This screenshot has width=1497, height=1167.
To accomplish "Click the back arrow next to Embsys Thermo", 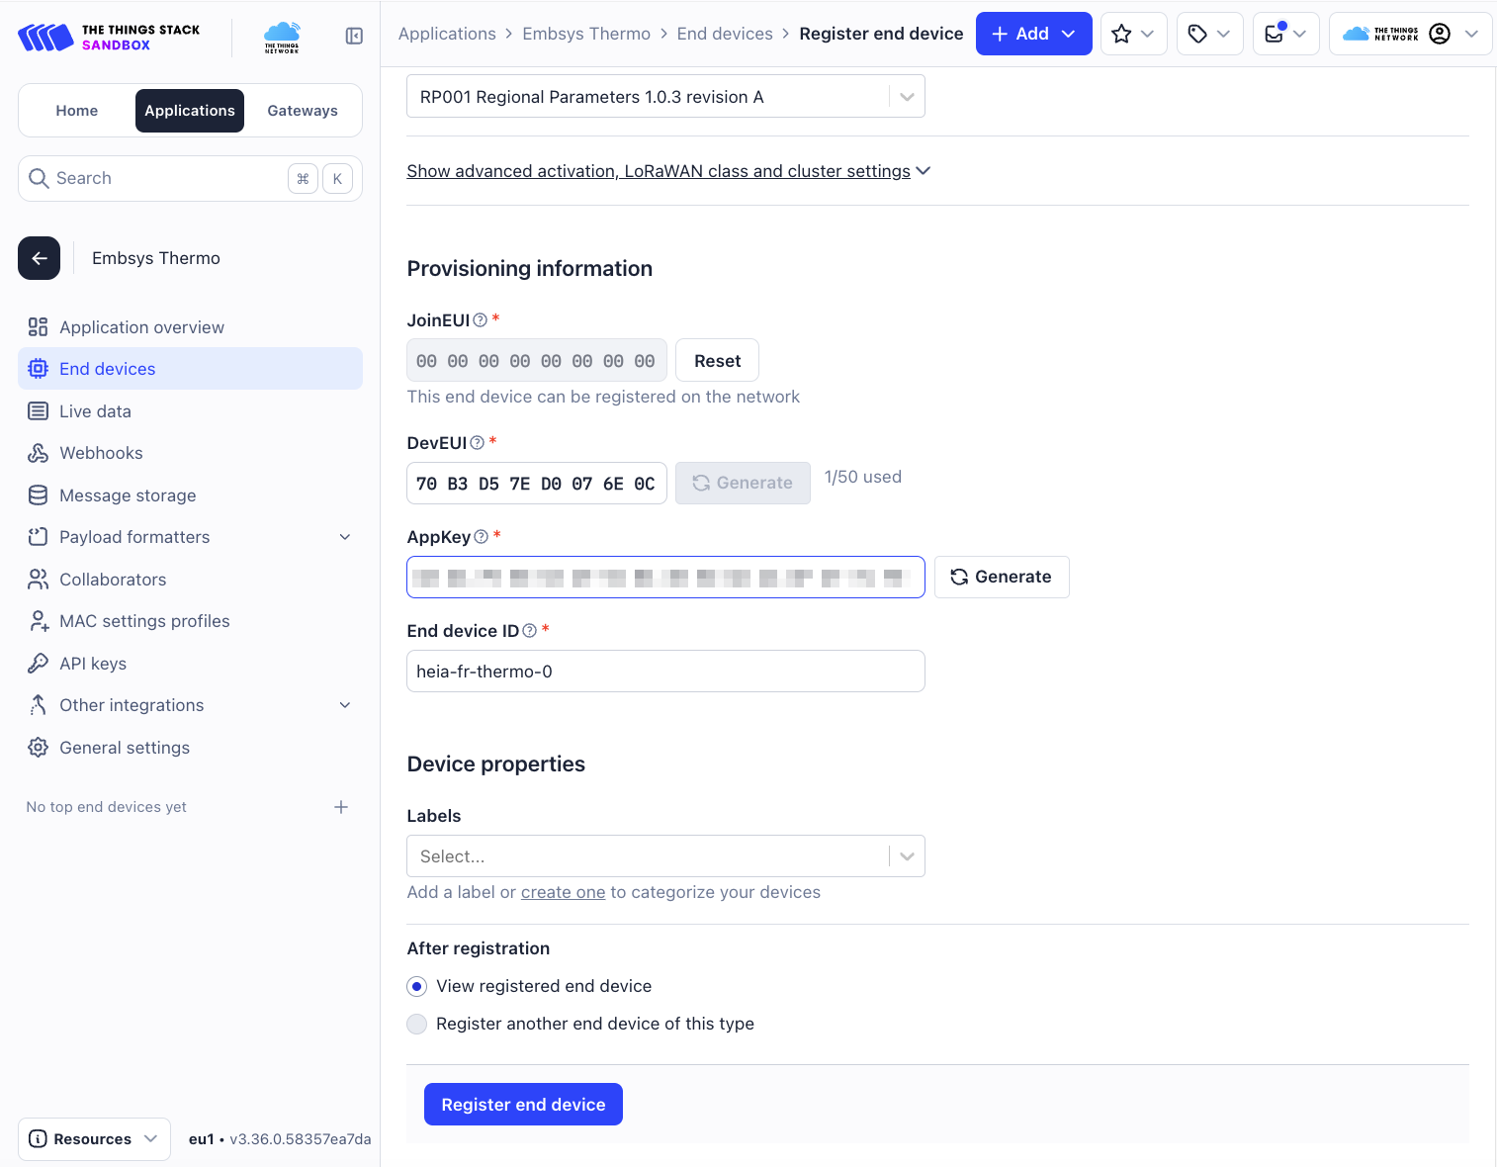I will click(x=40, y=258).
